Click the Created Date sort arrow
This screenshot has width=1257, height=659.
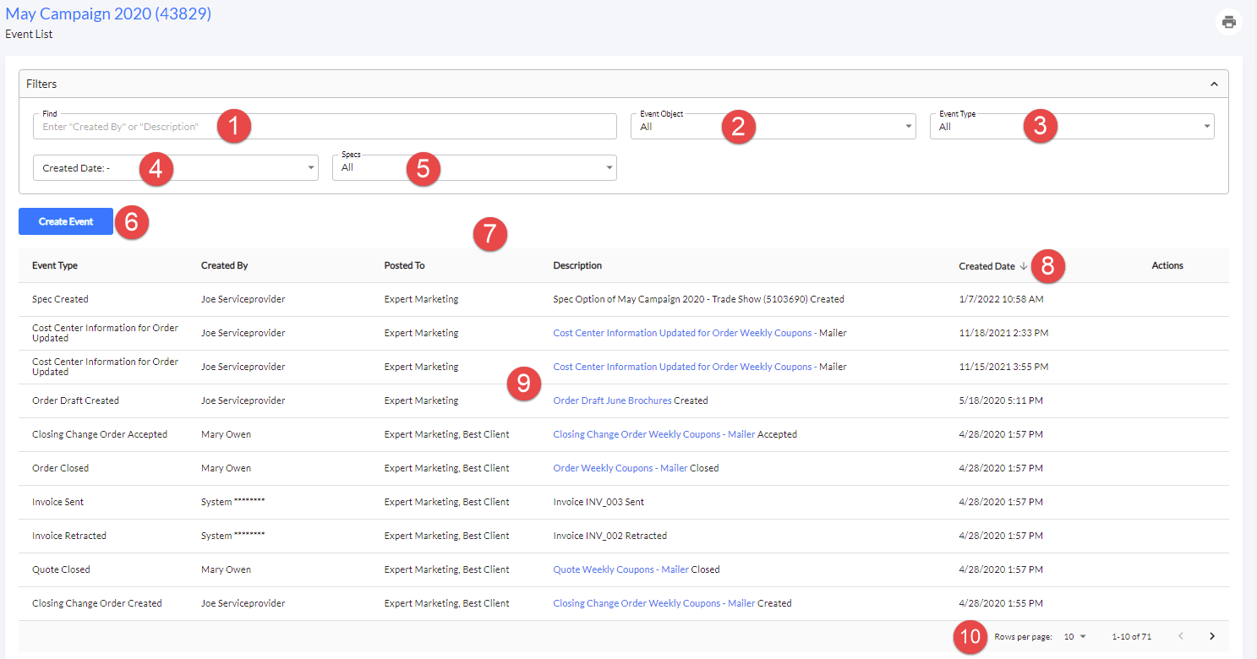coord(1024,266)
